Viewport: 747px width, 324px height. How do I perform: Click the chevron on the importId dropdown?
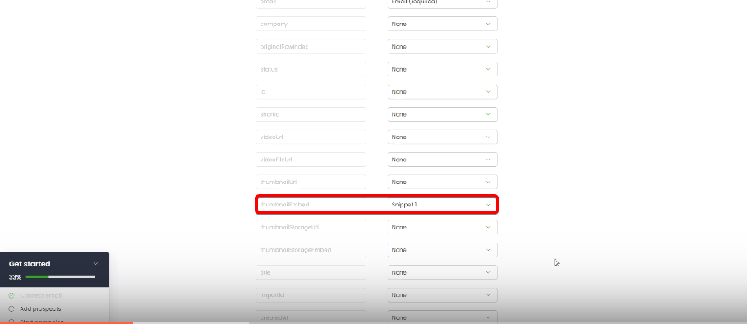click(488, 295)
